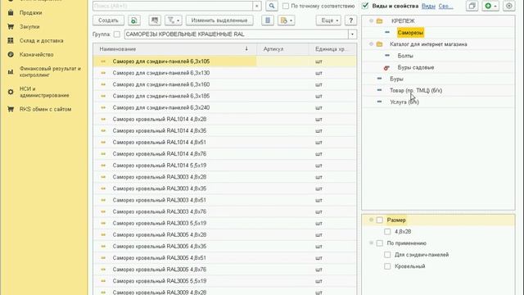Open the filter dropdown in toolbar

pos(174,20)
